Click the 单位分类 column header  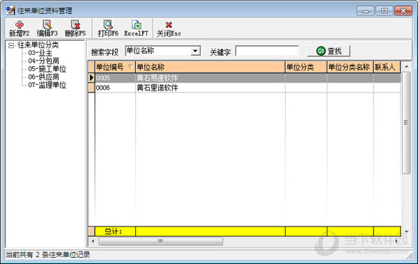(306, 67)
